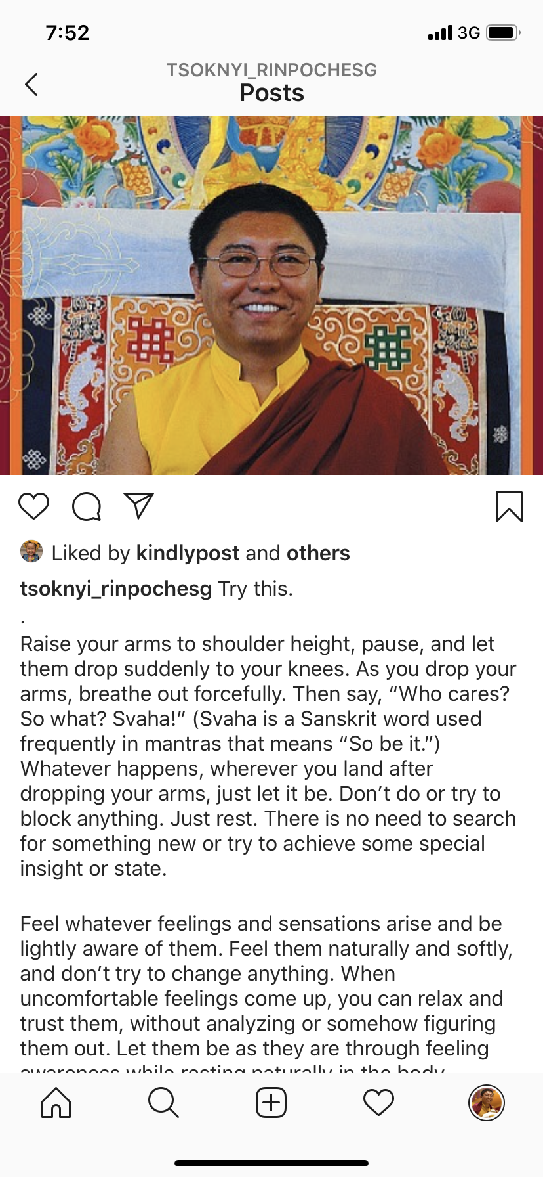Open tsoknyi_rinpochesg username in caption
Viewport: 543px width, 1177px height.
116,588
